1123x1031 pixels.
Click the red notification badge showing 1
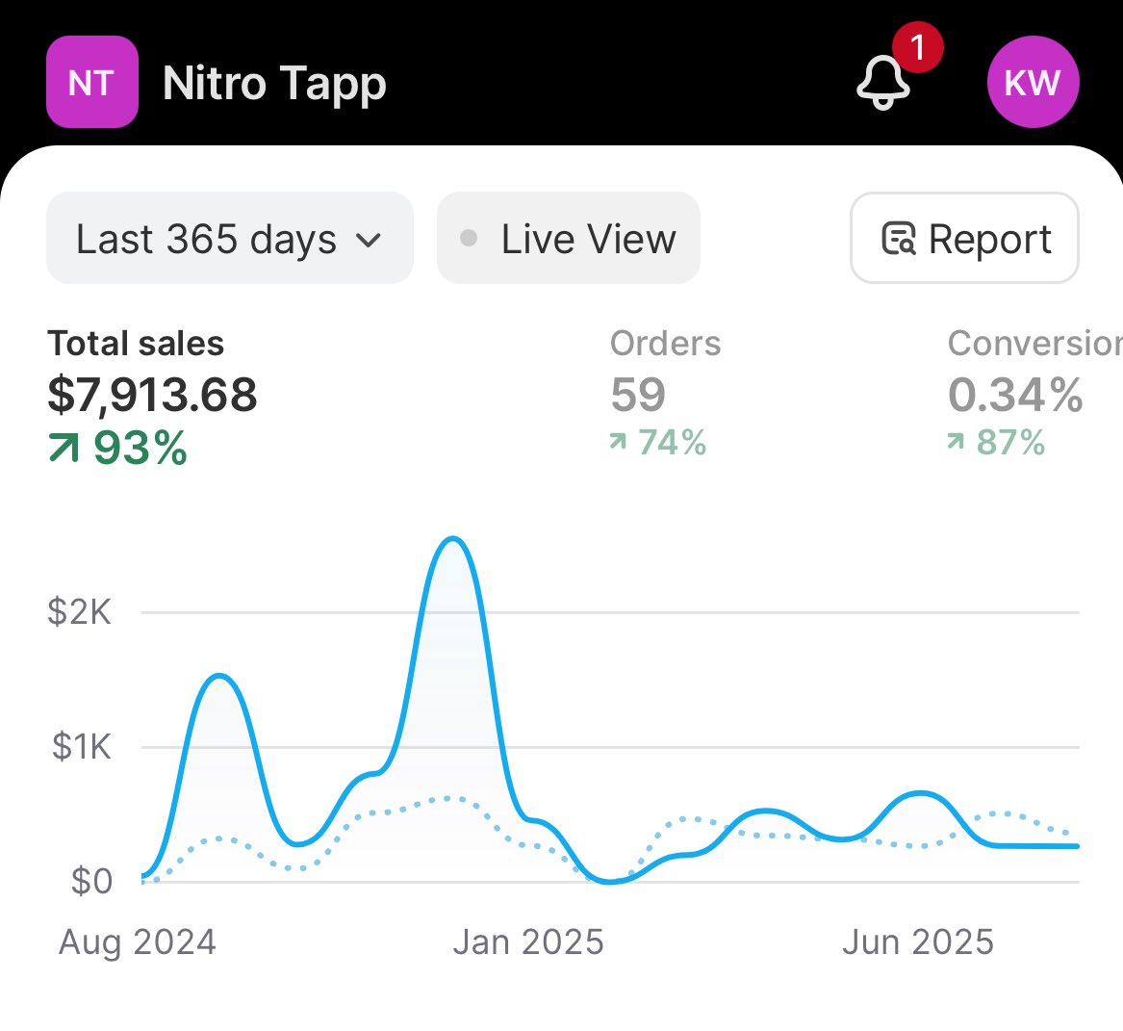point(917,47)
